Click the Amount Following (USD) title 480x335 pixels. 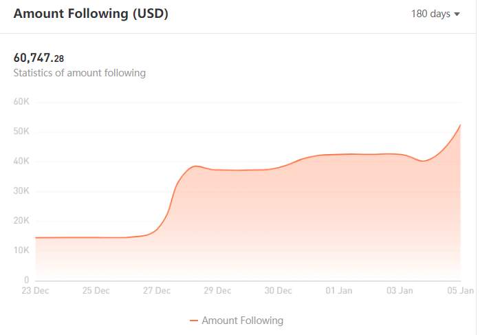pyautogui.click(x=91, y=14)
